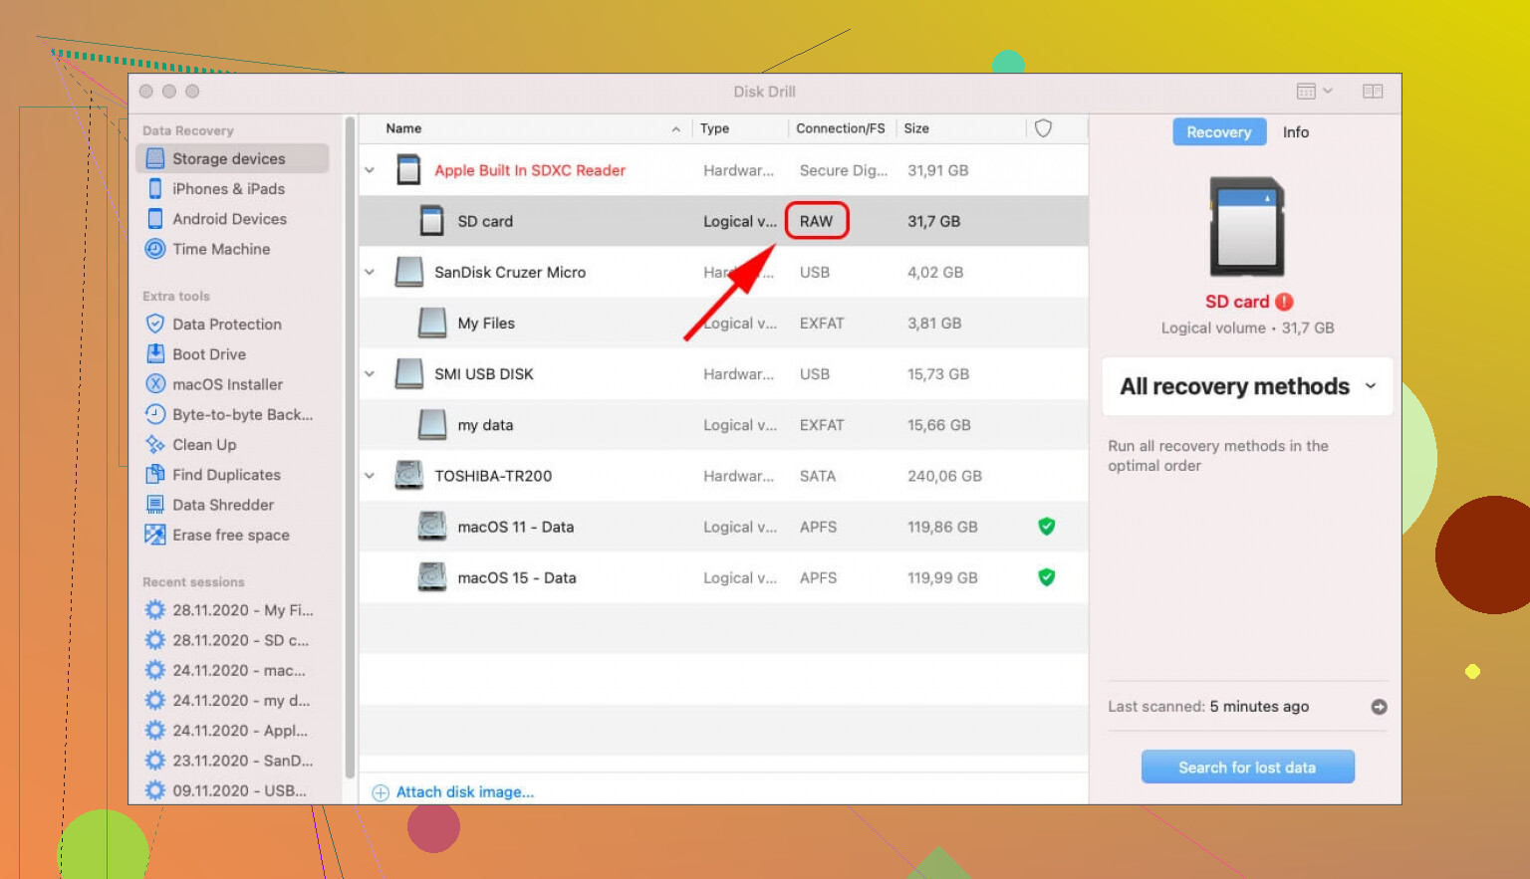1530x879 pixels.
Task: Switch to the Info tab
Action: coord(1295,132)
